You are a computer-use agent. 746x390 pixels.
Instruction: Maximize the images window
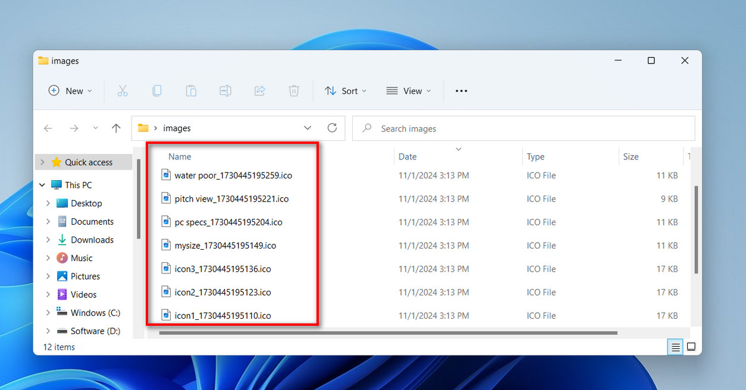(x=651, y=61)
